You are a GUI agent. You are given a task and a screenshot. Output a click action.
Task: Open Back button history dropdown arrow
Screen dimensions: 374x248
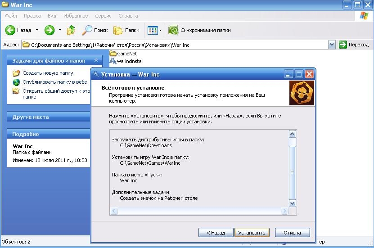37,30
